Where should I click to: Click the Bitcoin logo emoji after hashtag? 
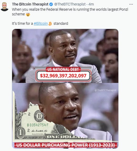pos(50,24)
